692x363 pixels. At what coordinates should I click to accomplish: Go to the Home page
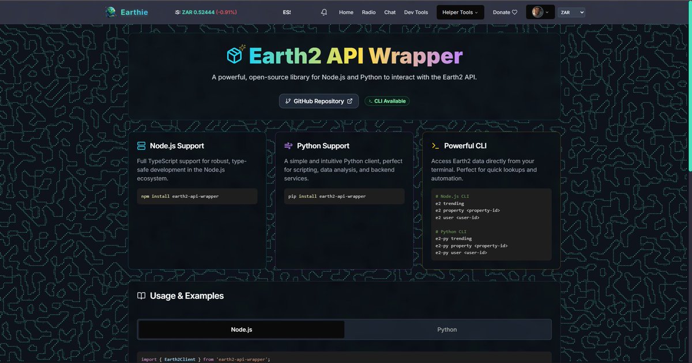click(x=346, y=12)
